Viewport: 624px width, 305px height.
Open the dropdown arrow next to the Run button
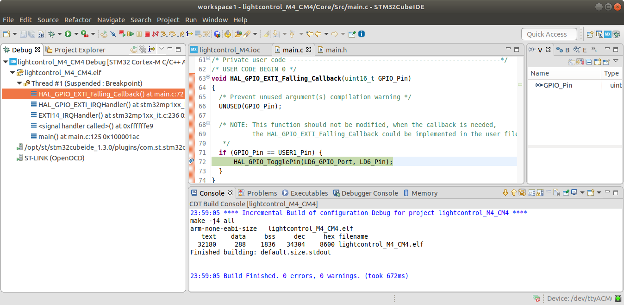click(x=76, y=34)
